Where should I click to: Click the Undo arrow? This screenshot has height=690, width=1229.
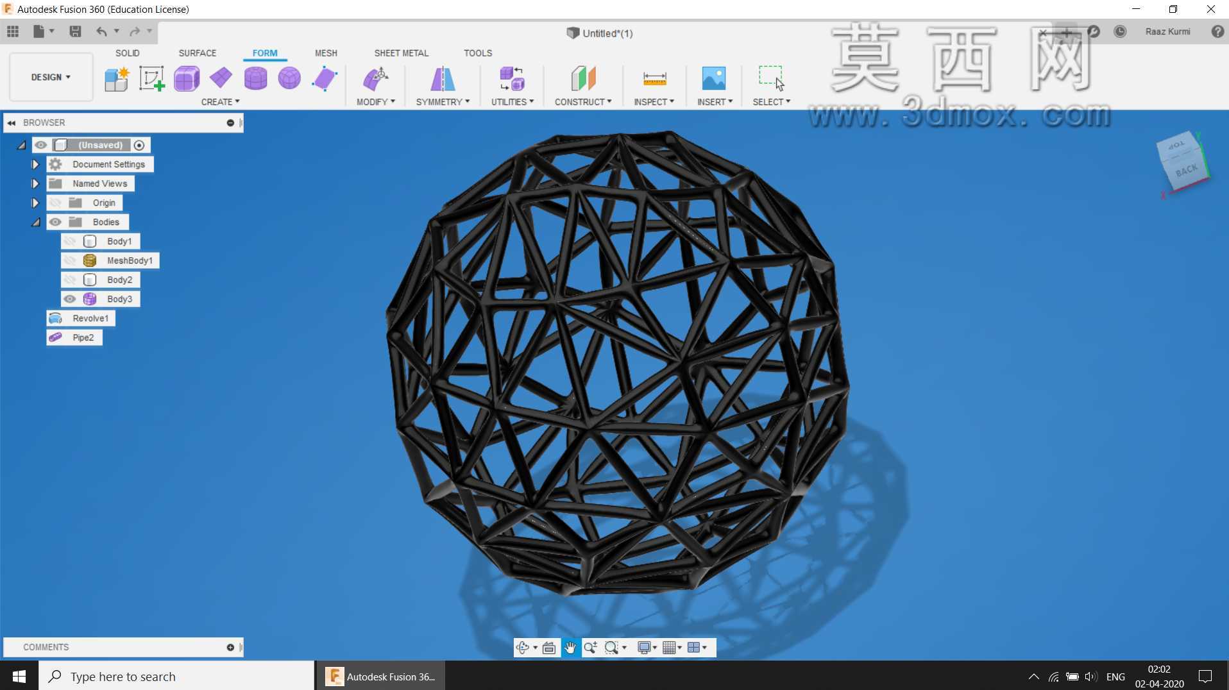[101, 31]
